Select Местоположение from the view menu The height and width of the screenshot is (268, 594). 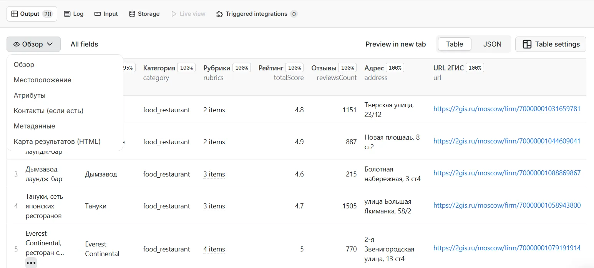pyautogui.click(x=42, y=80)
